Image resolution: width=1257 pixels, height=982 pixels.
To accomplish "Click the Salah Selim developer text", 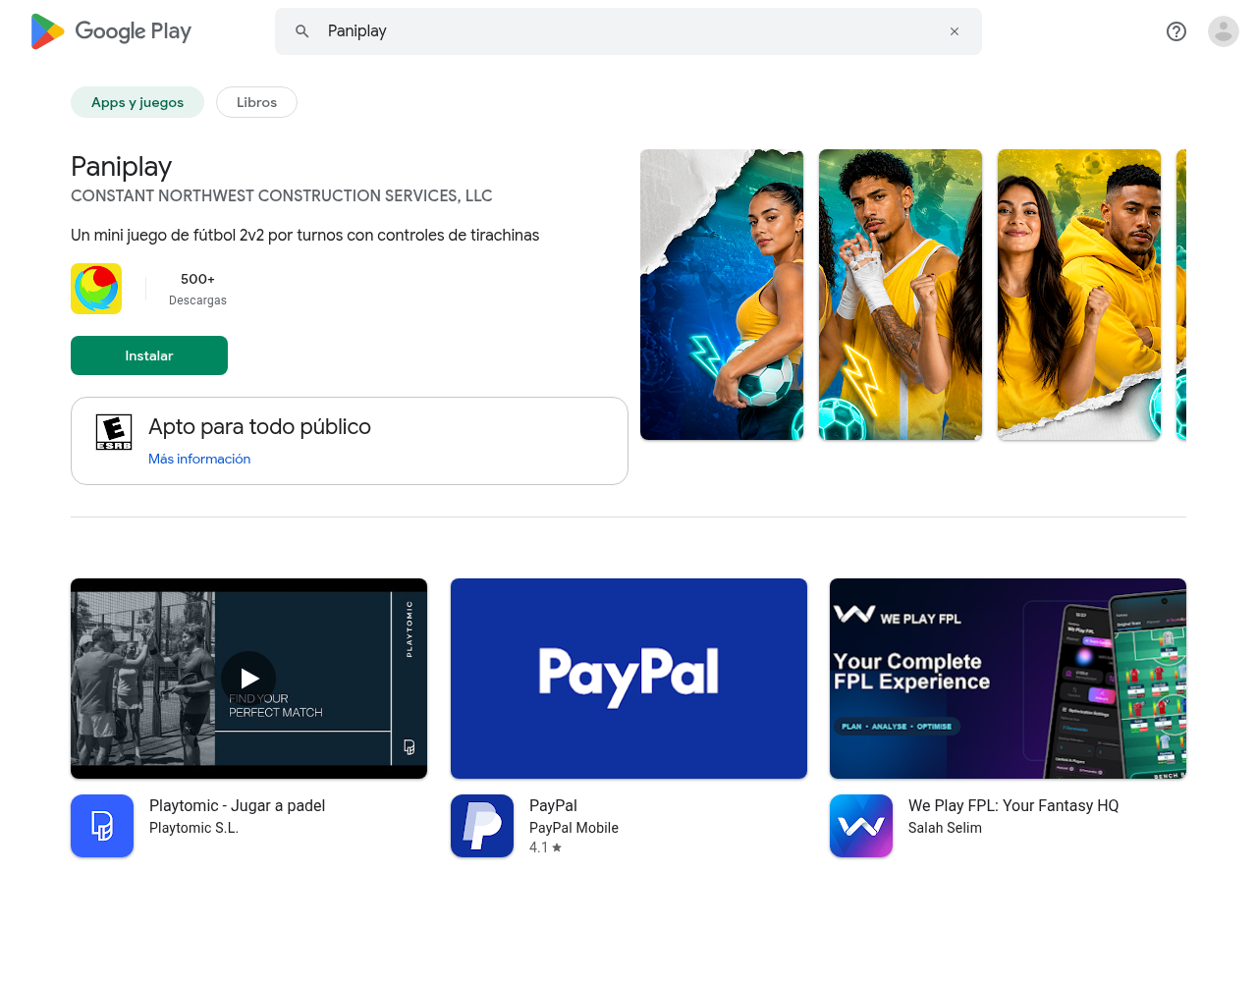I will (x=945, y=828).
